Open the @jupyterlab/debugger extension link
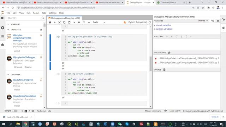This screenshot has height=127, width=226. [x=24, y=57]
